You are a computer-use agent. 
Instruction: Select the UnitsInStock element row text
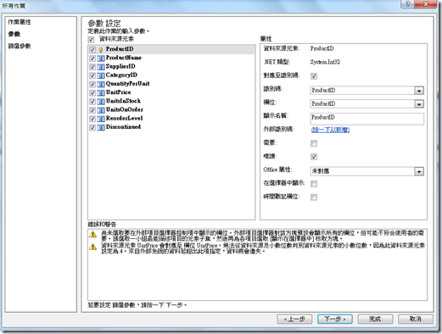(x=123, y=101)
